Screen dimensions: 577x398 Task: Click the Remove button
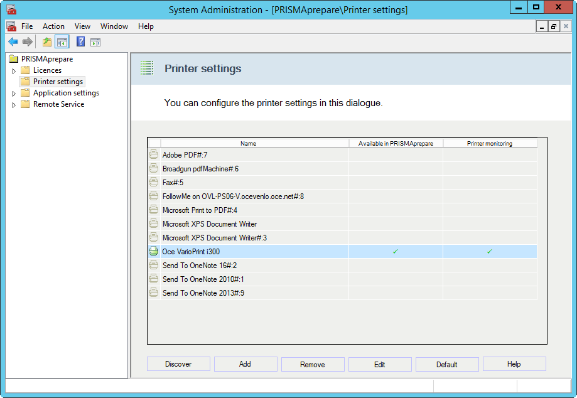coord(313,364)
